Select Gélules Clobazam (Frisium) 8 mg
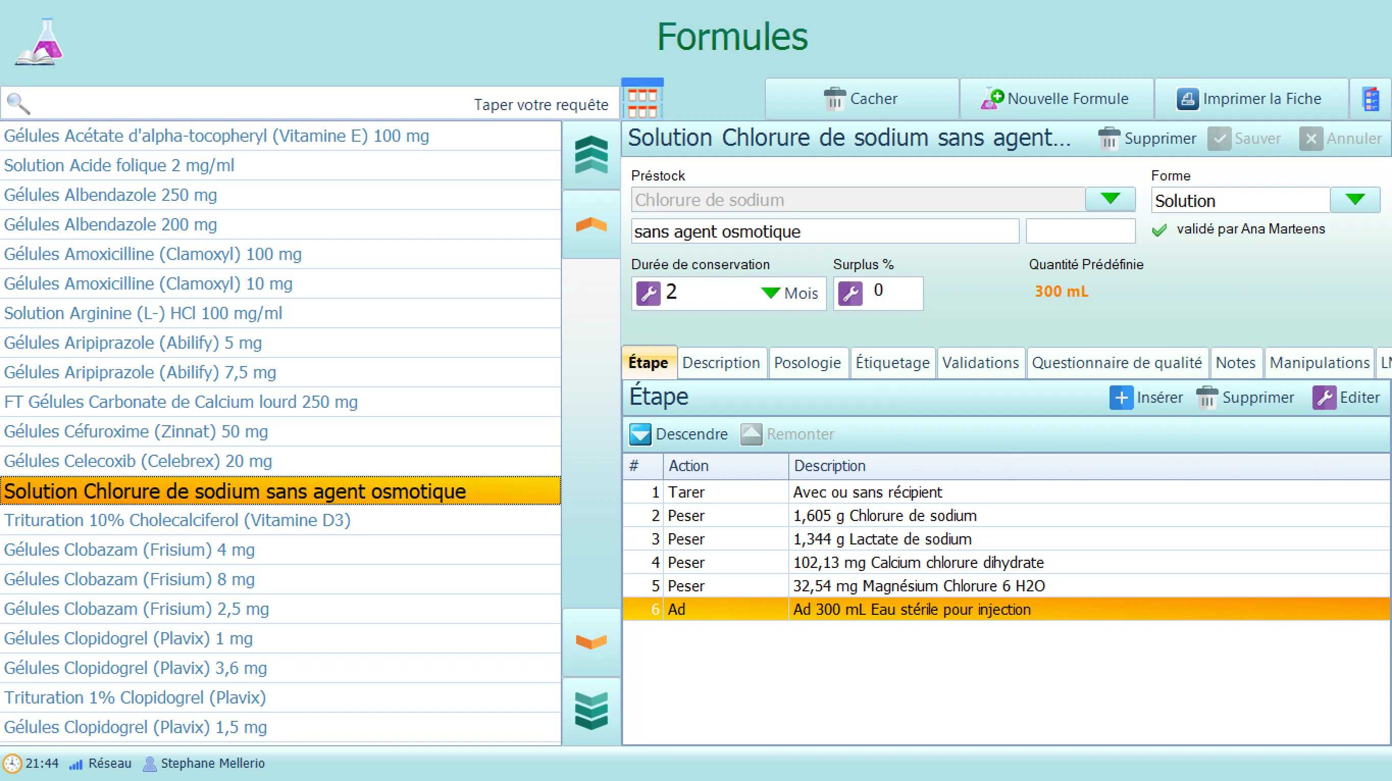 [280, 580]
